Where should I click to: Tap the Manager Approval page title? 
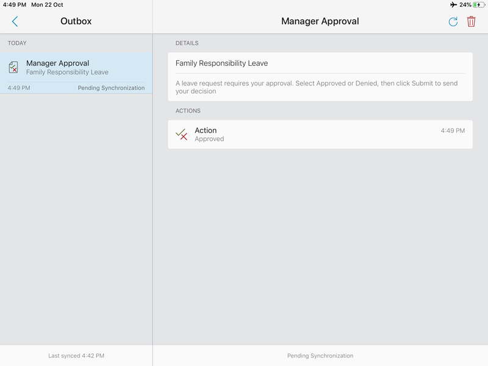tap(320, 21)
